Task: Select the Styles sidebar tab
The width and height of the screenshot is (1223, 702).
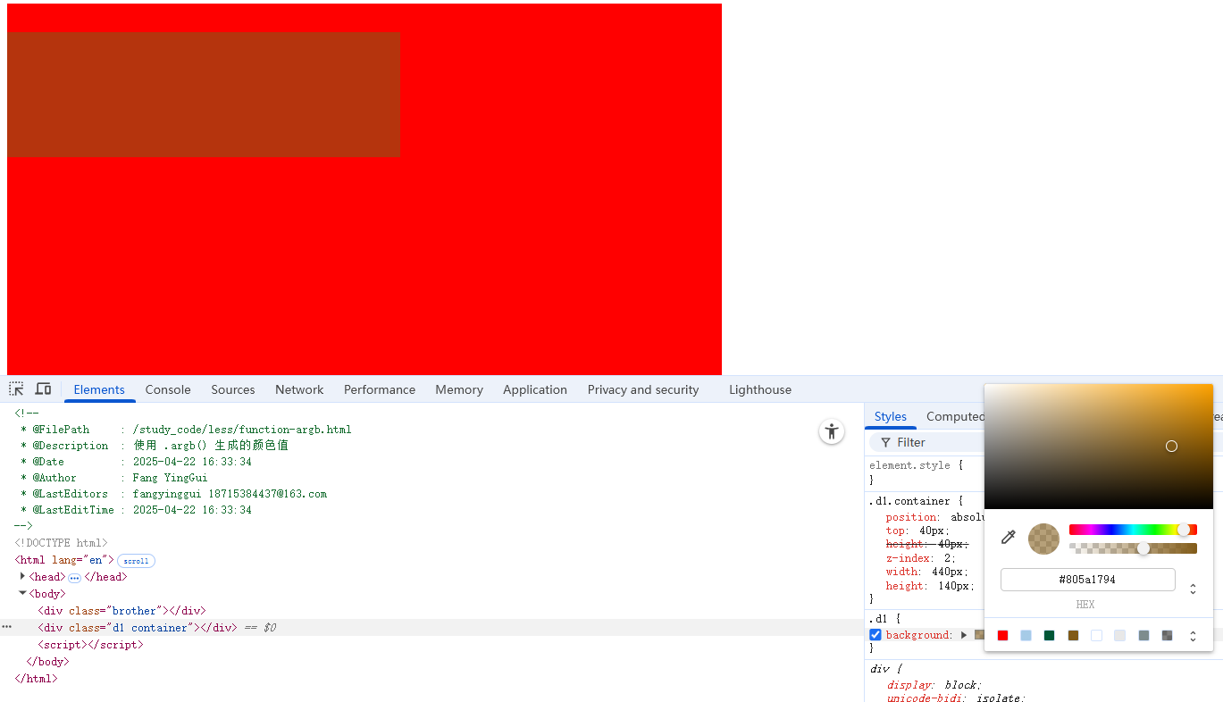Action: [891, 417]
